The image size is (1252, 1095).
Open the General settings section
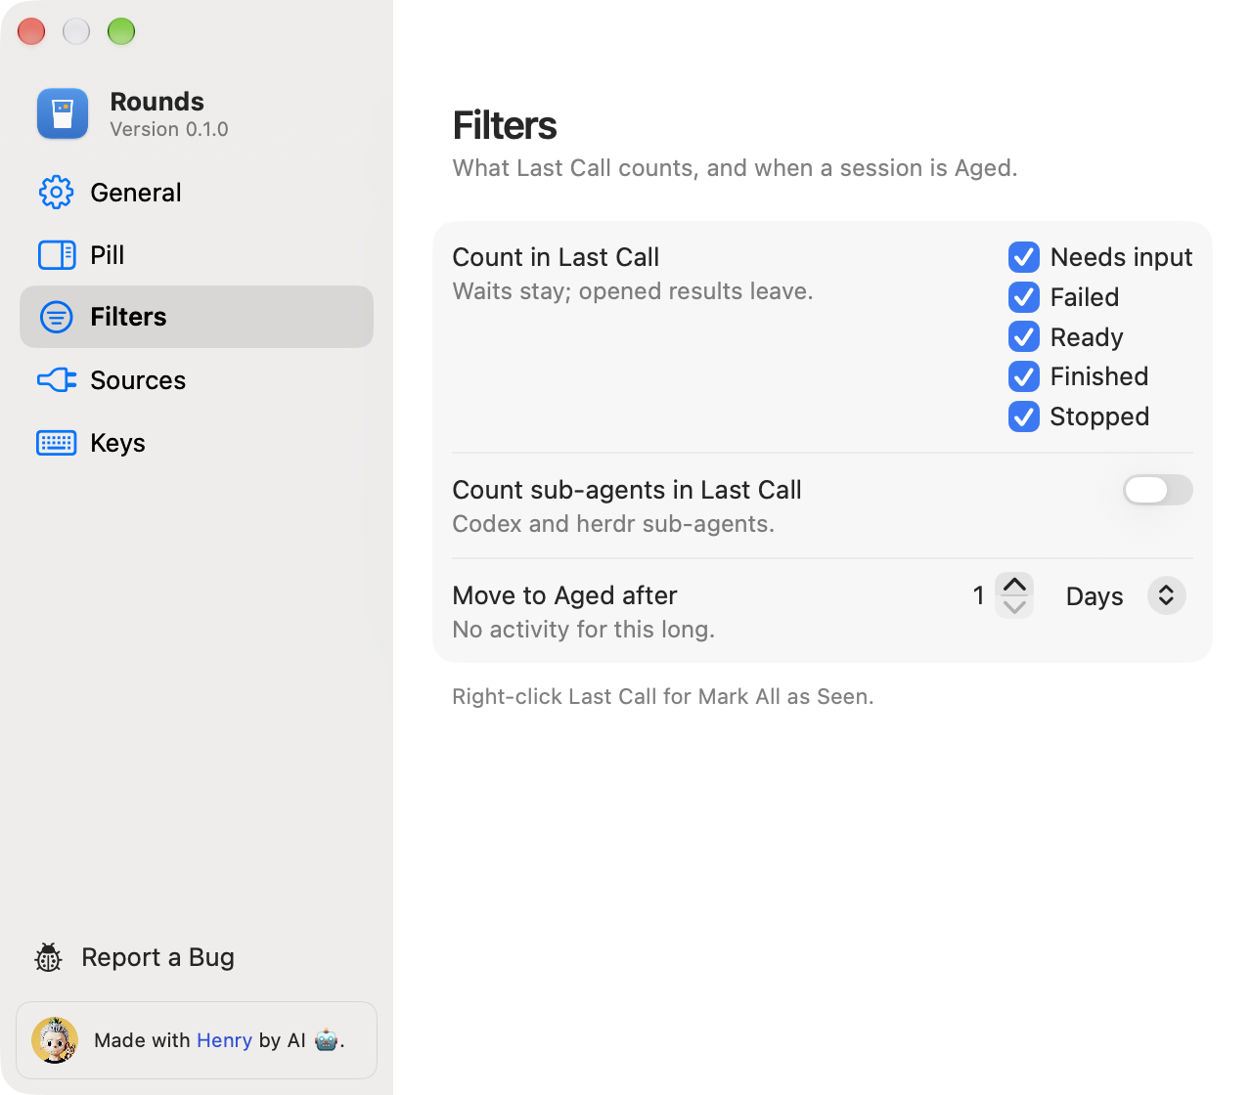point(197,193)
